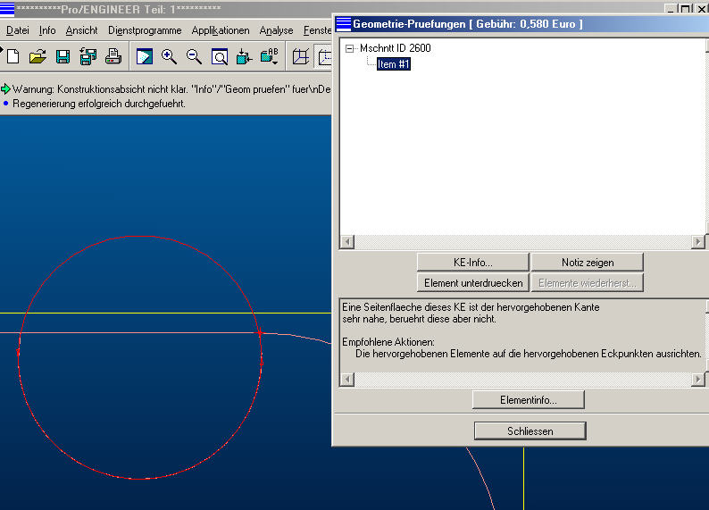Select the hidden line display icon
The width and height of the screenshot is (709, 510).
point(325,57)
